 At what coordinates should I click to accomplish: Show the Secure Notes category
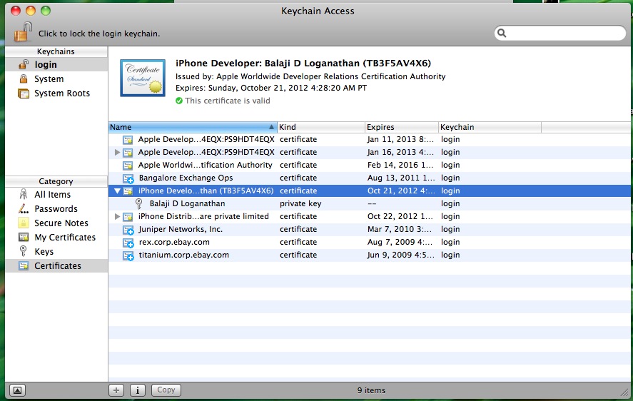[56, 223]
